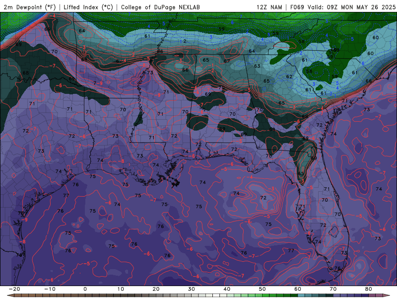This screenshot has height=298, width=397.
Task: Select the 'College of DuPage NEXLAB' header text
Action: click(x=160, y=7)
